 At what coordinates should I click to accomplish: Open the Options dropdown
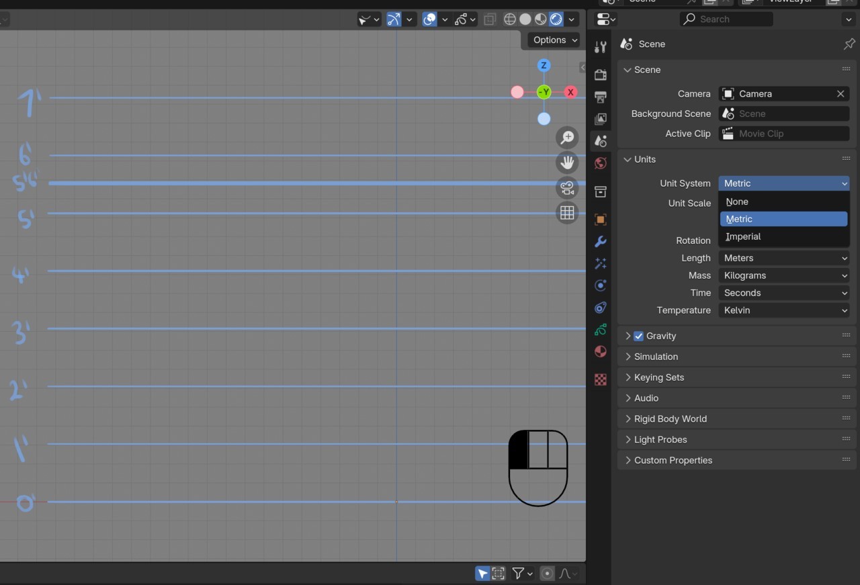tap(556, 40)
